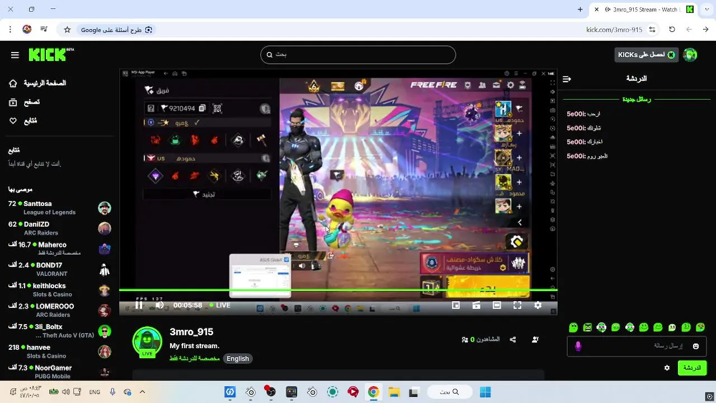Image resolution: width=716 pixels, height=403 pixels.
Task: Open the video player settings gear
Action: tap(538, 305)
